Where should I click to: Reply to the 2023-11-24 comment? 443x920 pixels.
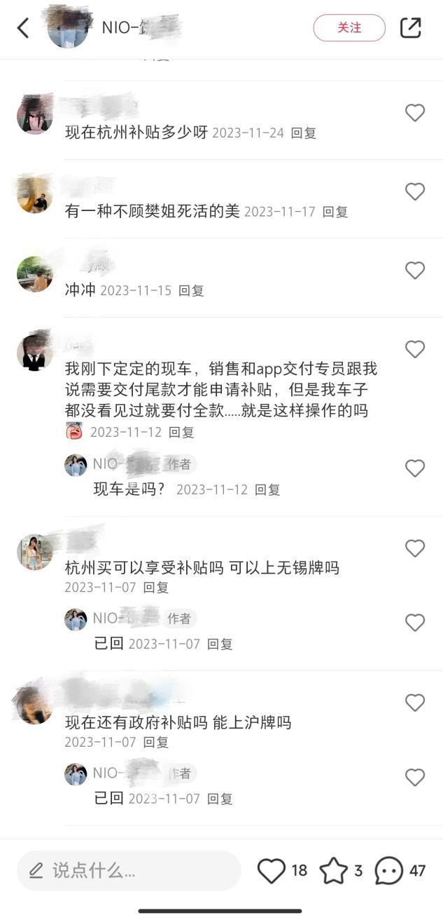[304, 133]
